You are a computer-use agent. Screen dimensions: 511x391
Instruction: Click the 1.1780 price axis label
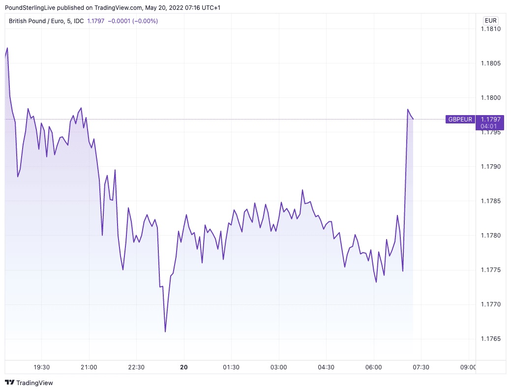(491, 236)
